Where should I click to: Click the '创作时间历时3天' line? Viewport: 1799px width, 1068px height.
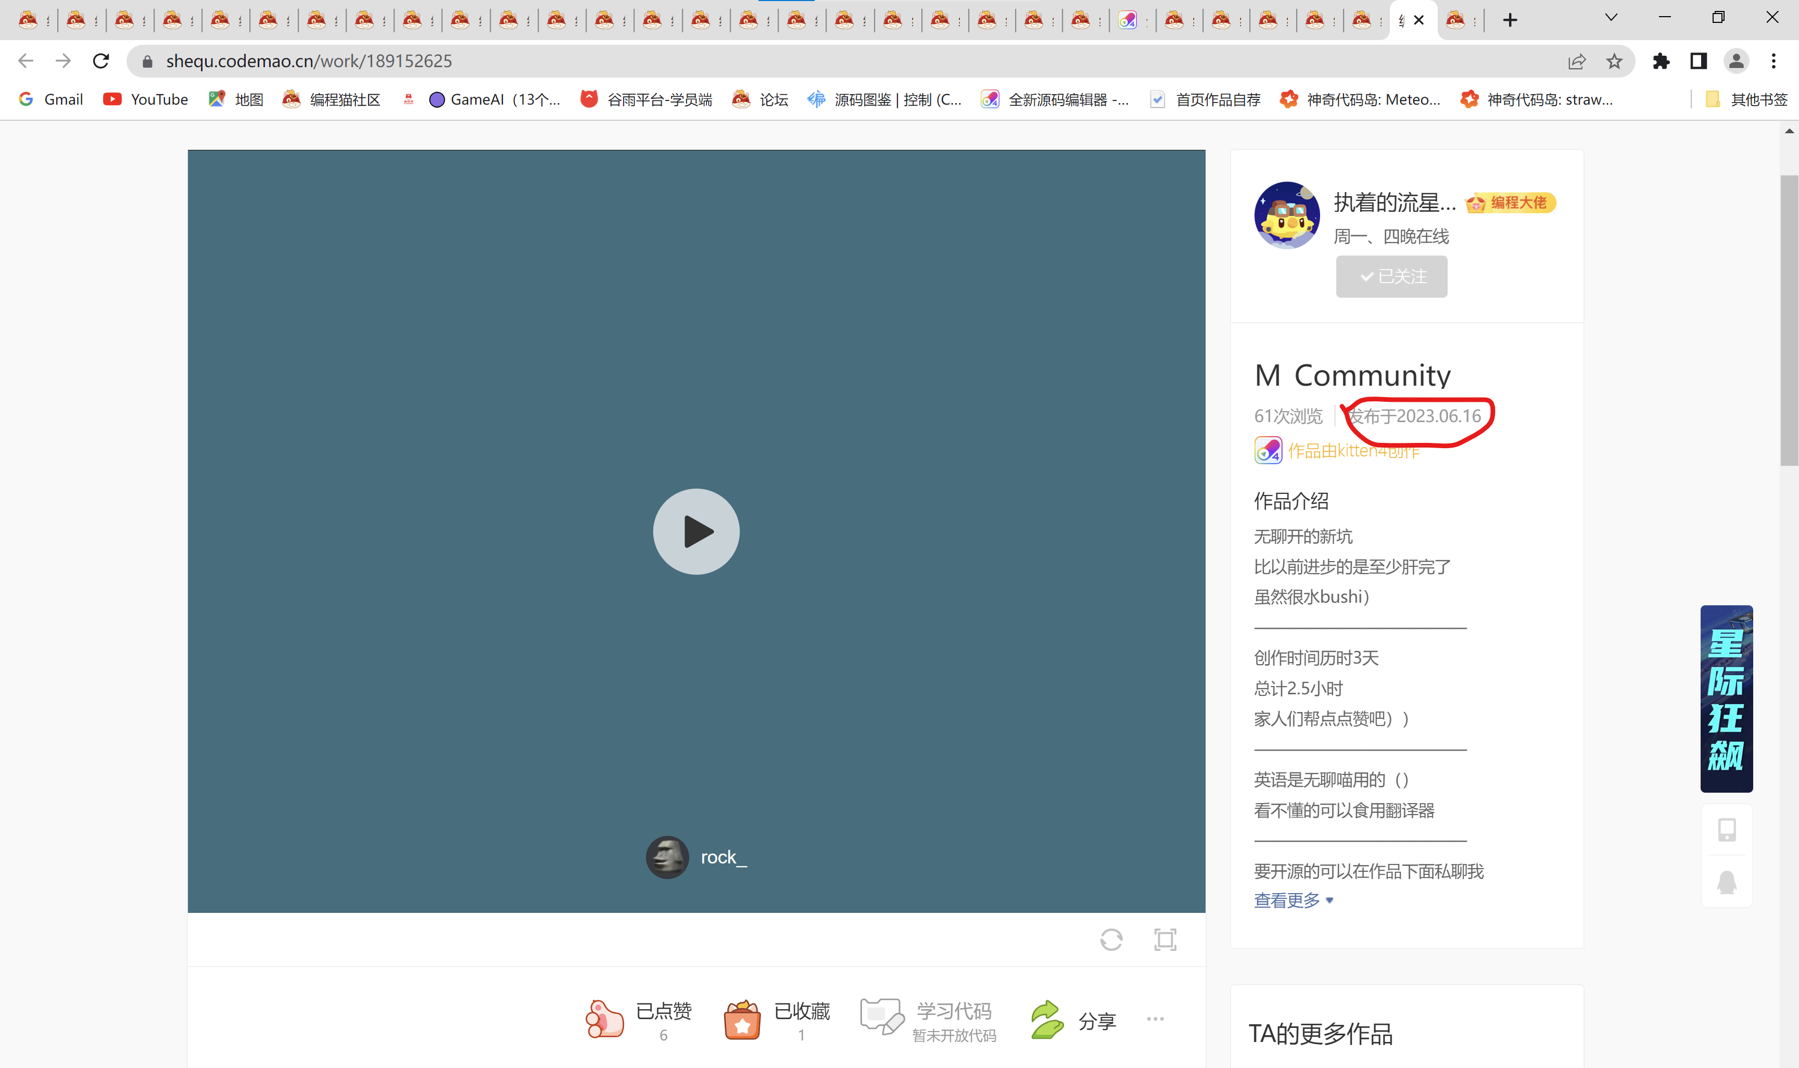pyautogui.click(x=1316, y=658)
